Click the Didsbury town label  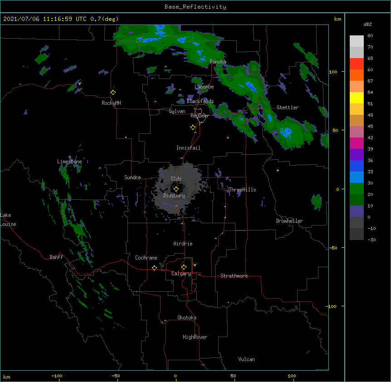[174, 196]
